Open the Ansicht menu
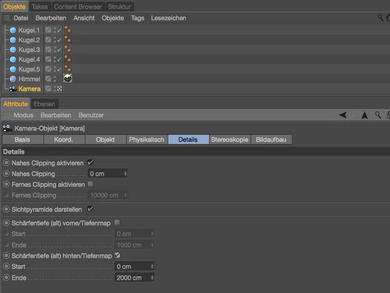This screenshot has width=390, height=293. tap(84, 18)
